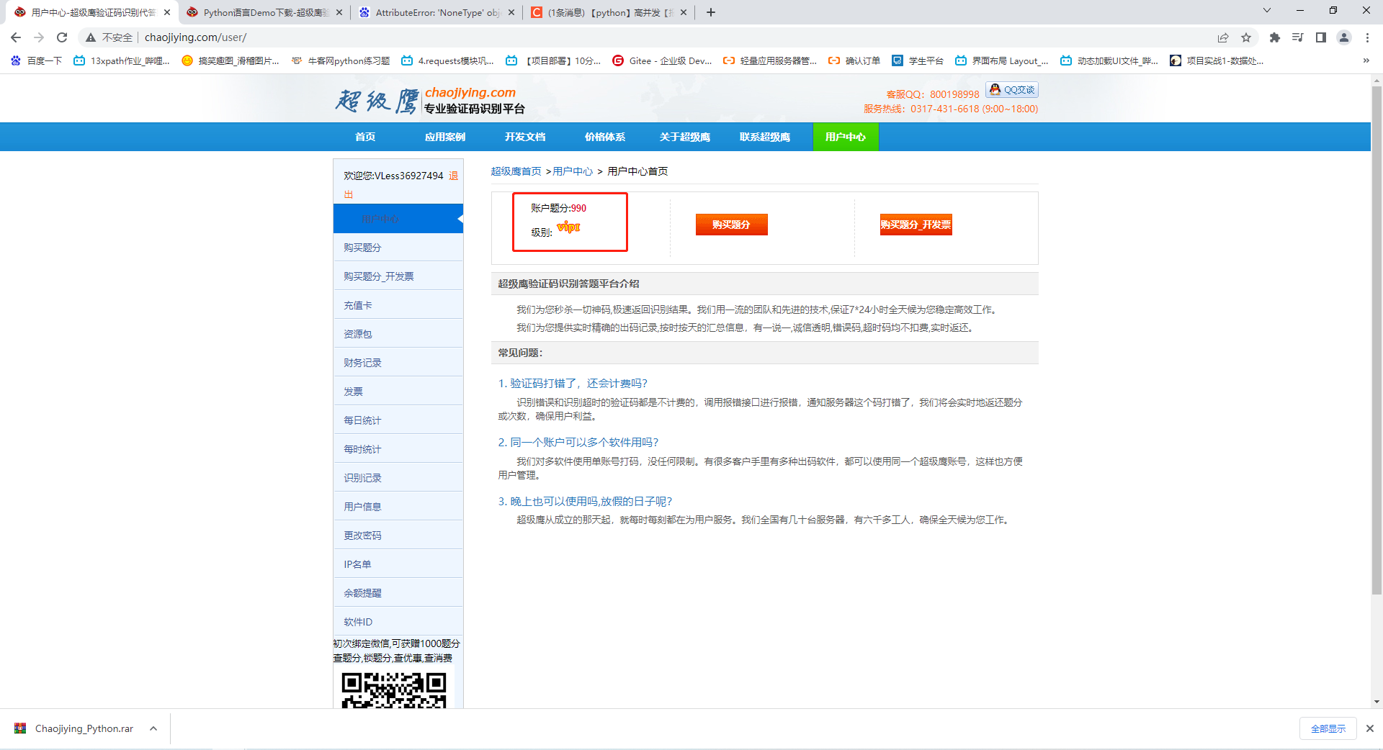Open 软件ID in the sidebar

coord(398,622)
